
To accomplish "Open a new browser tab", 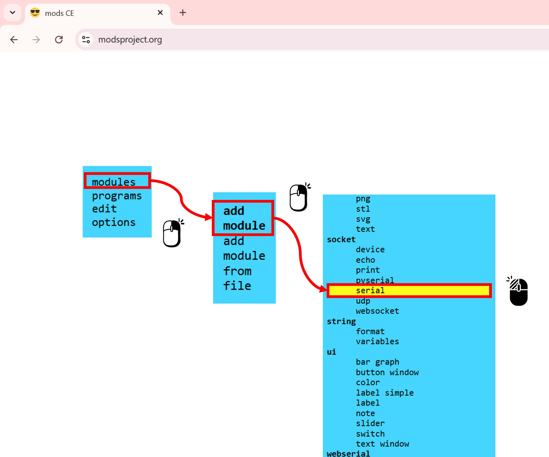I will (x=183, y=13).
